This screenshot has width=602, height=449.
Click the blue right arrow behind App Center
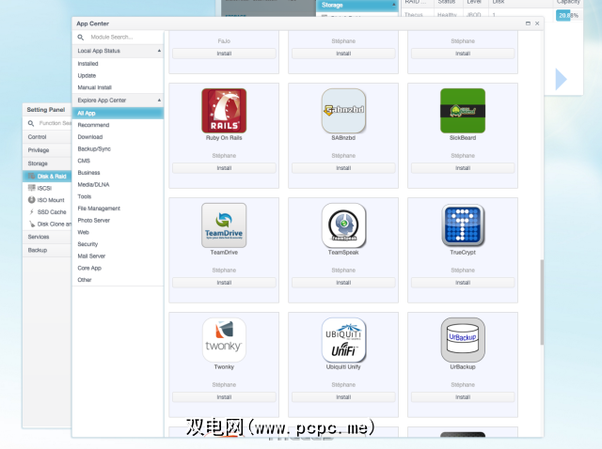pos(561,79)
